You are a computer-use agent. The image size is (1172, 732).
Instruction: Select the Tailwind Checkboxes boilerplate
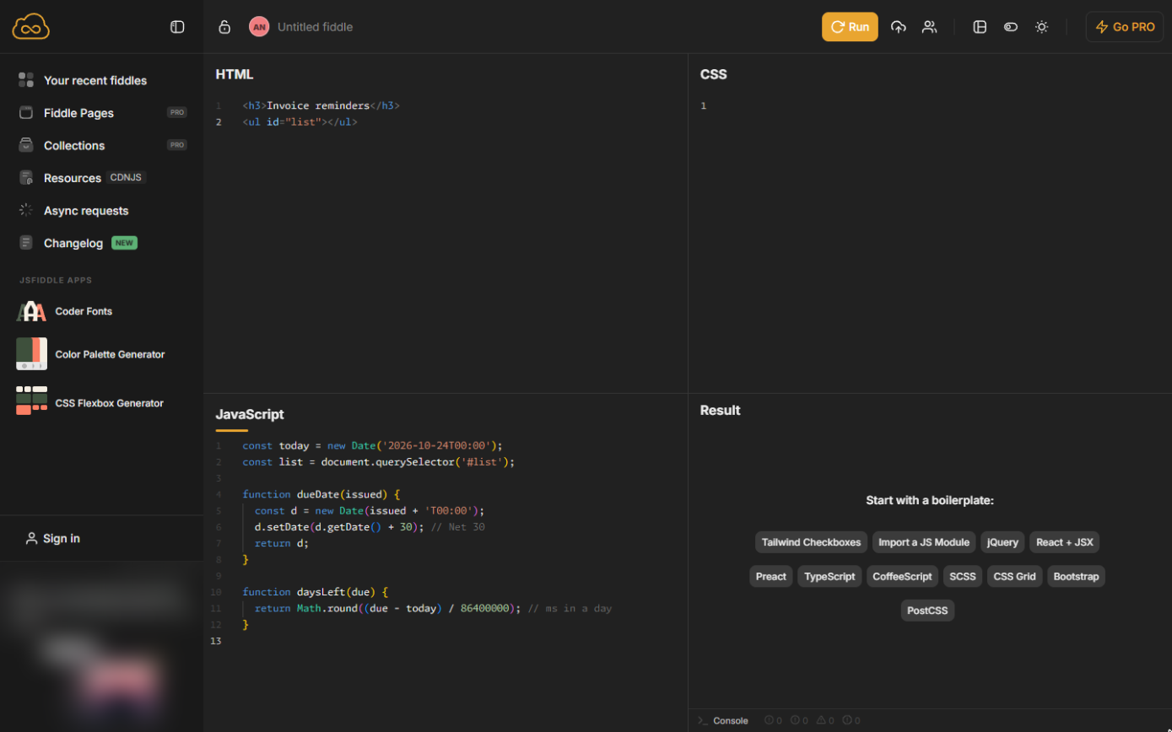click(x=811, y=542)
